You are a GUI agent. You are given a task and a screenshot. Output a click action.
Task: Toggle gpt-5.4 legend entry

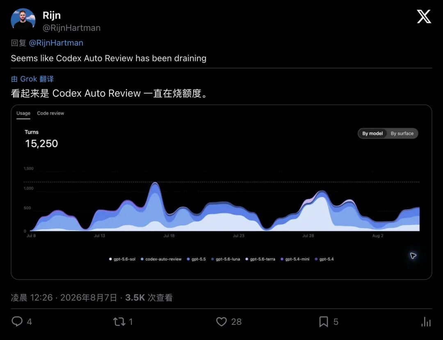(324, 259)
